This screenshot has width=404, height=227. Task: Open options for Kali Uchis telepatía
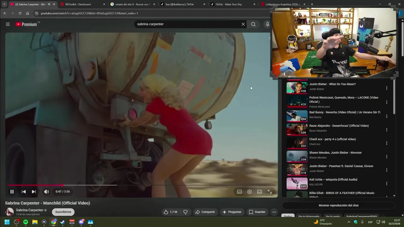pos(387,183)
